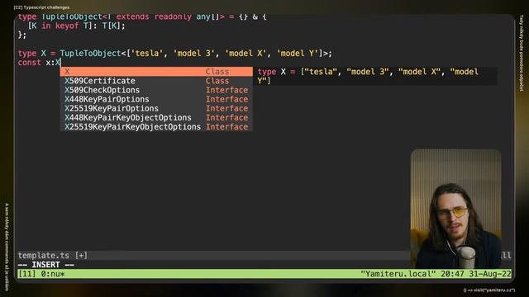Image resolution: width=529 pixels, height=297 pixels.
Task: Click the 'Interface' kind label beside X509CheckOptions
Action: (x=226, y=90)
